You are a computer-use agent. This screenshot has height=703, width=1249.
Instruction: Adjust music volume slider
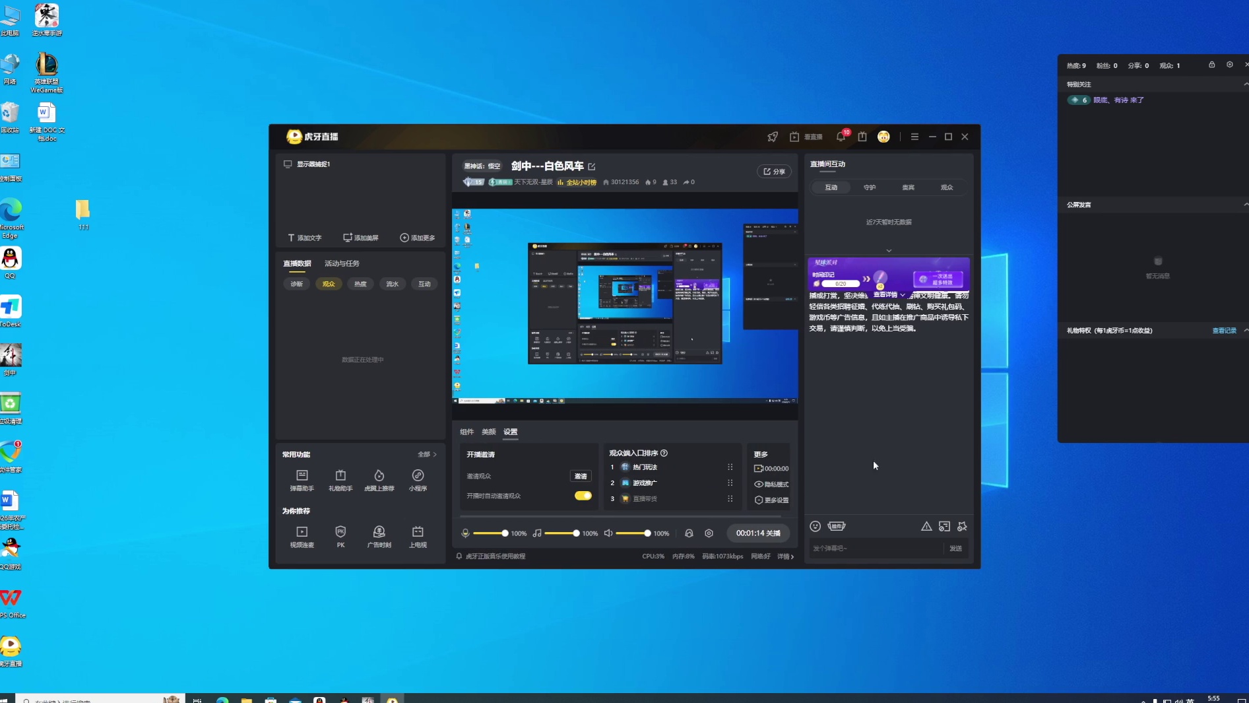click(561, 533)
